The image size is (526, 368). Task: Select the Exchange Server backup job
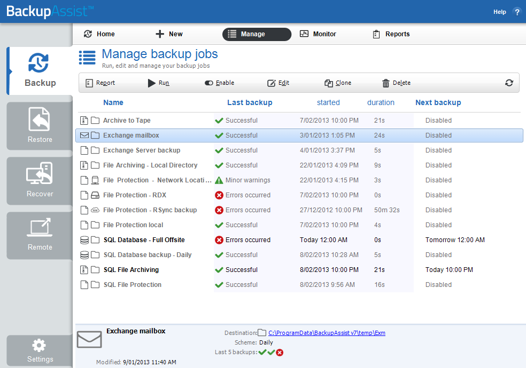pos(299,150)
